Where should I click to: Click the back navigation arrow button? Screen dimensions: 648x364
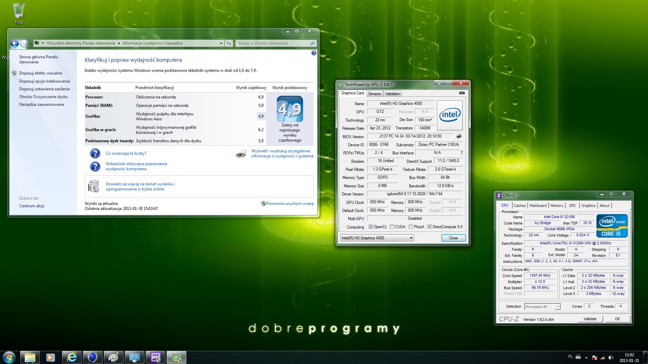tap(15, 43)
